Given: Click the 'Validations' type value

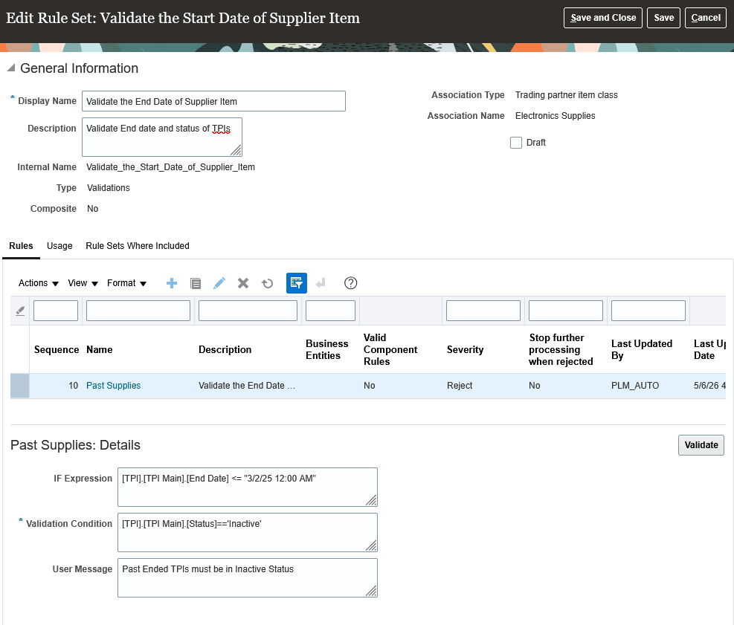Looking at the screenshot, I should point(108,187).
